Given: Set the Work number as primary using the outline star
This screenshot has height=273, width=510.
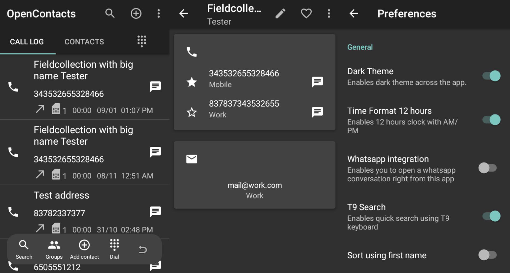Looking at the screenshot, I should click(x=192, y=112).
